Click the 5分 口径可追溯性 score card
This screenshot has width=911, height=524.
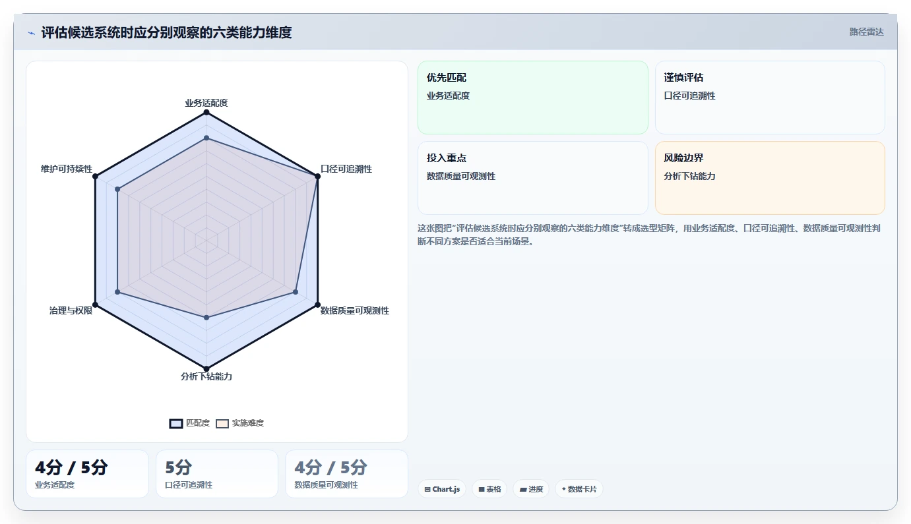pyautogui.click(x=217, y=474)
